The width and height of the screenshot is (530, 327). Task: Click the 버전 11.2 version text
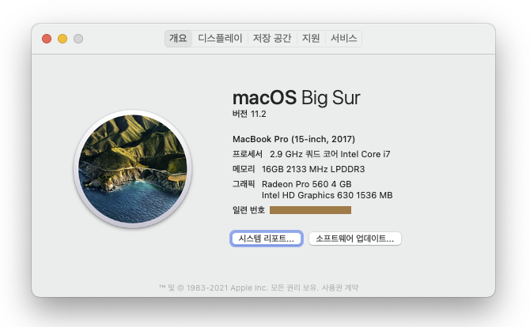[x=249, y=114]
